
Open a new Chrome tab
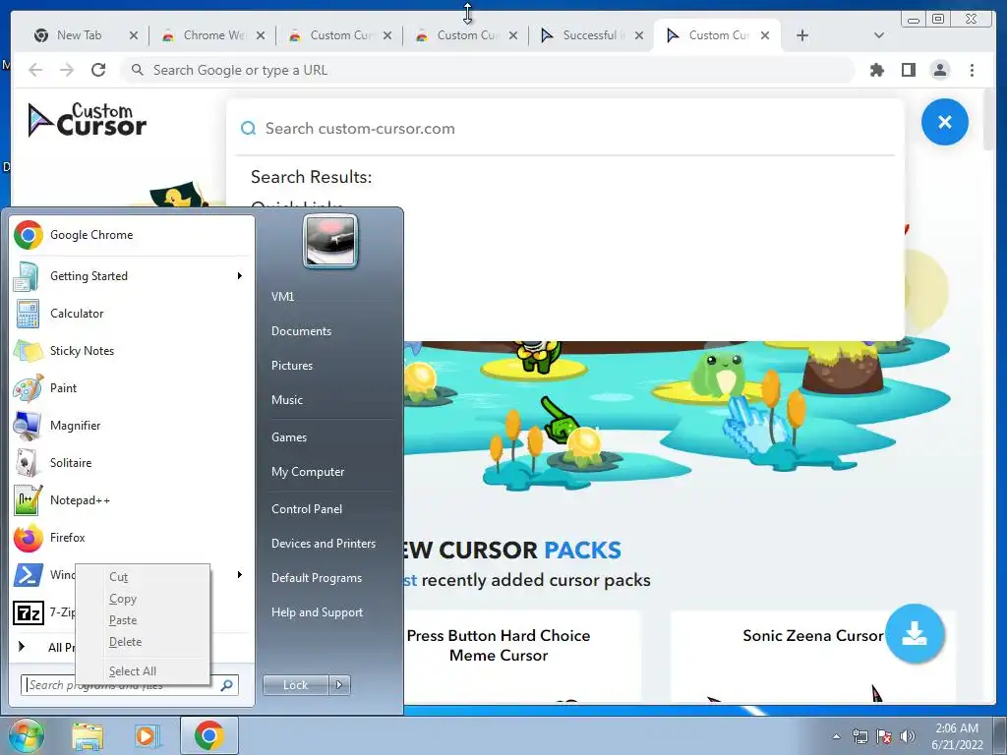click(x=802, y=35)
